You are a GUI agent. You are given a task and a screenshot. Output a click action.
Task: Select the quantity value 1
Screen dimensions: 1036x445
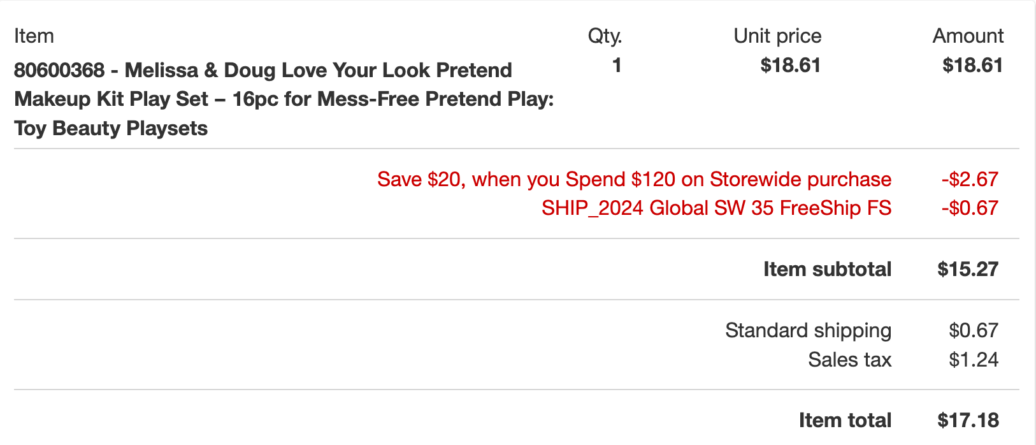click(616, 65)
